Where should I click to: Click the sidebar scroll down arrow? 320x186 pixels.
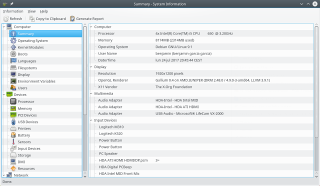click(x=85, y=176)
